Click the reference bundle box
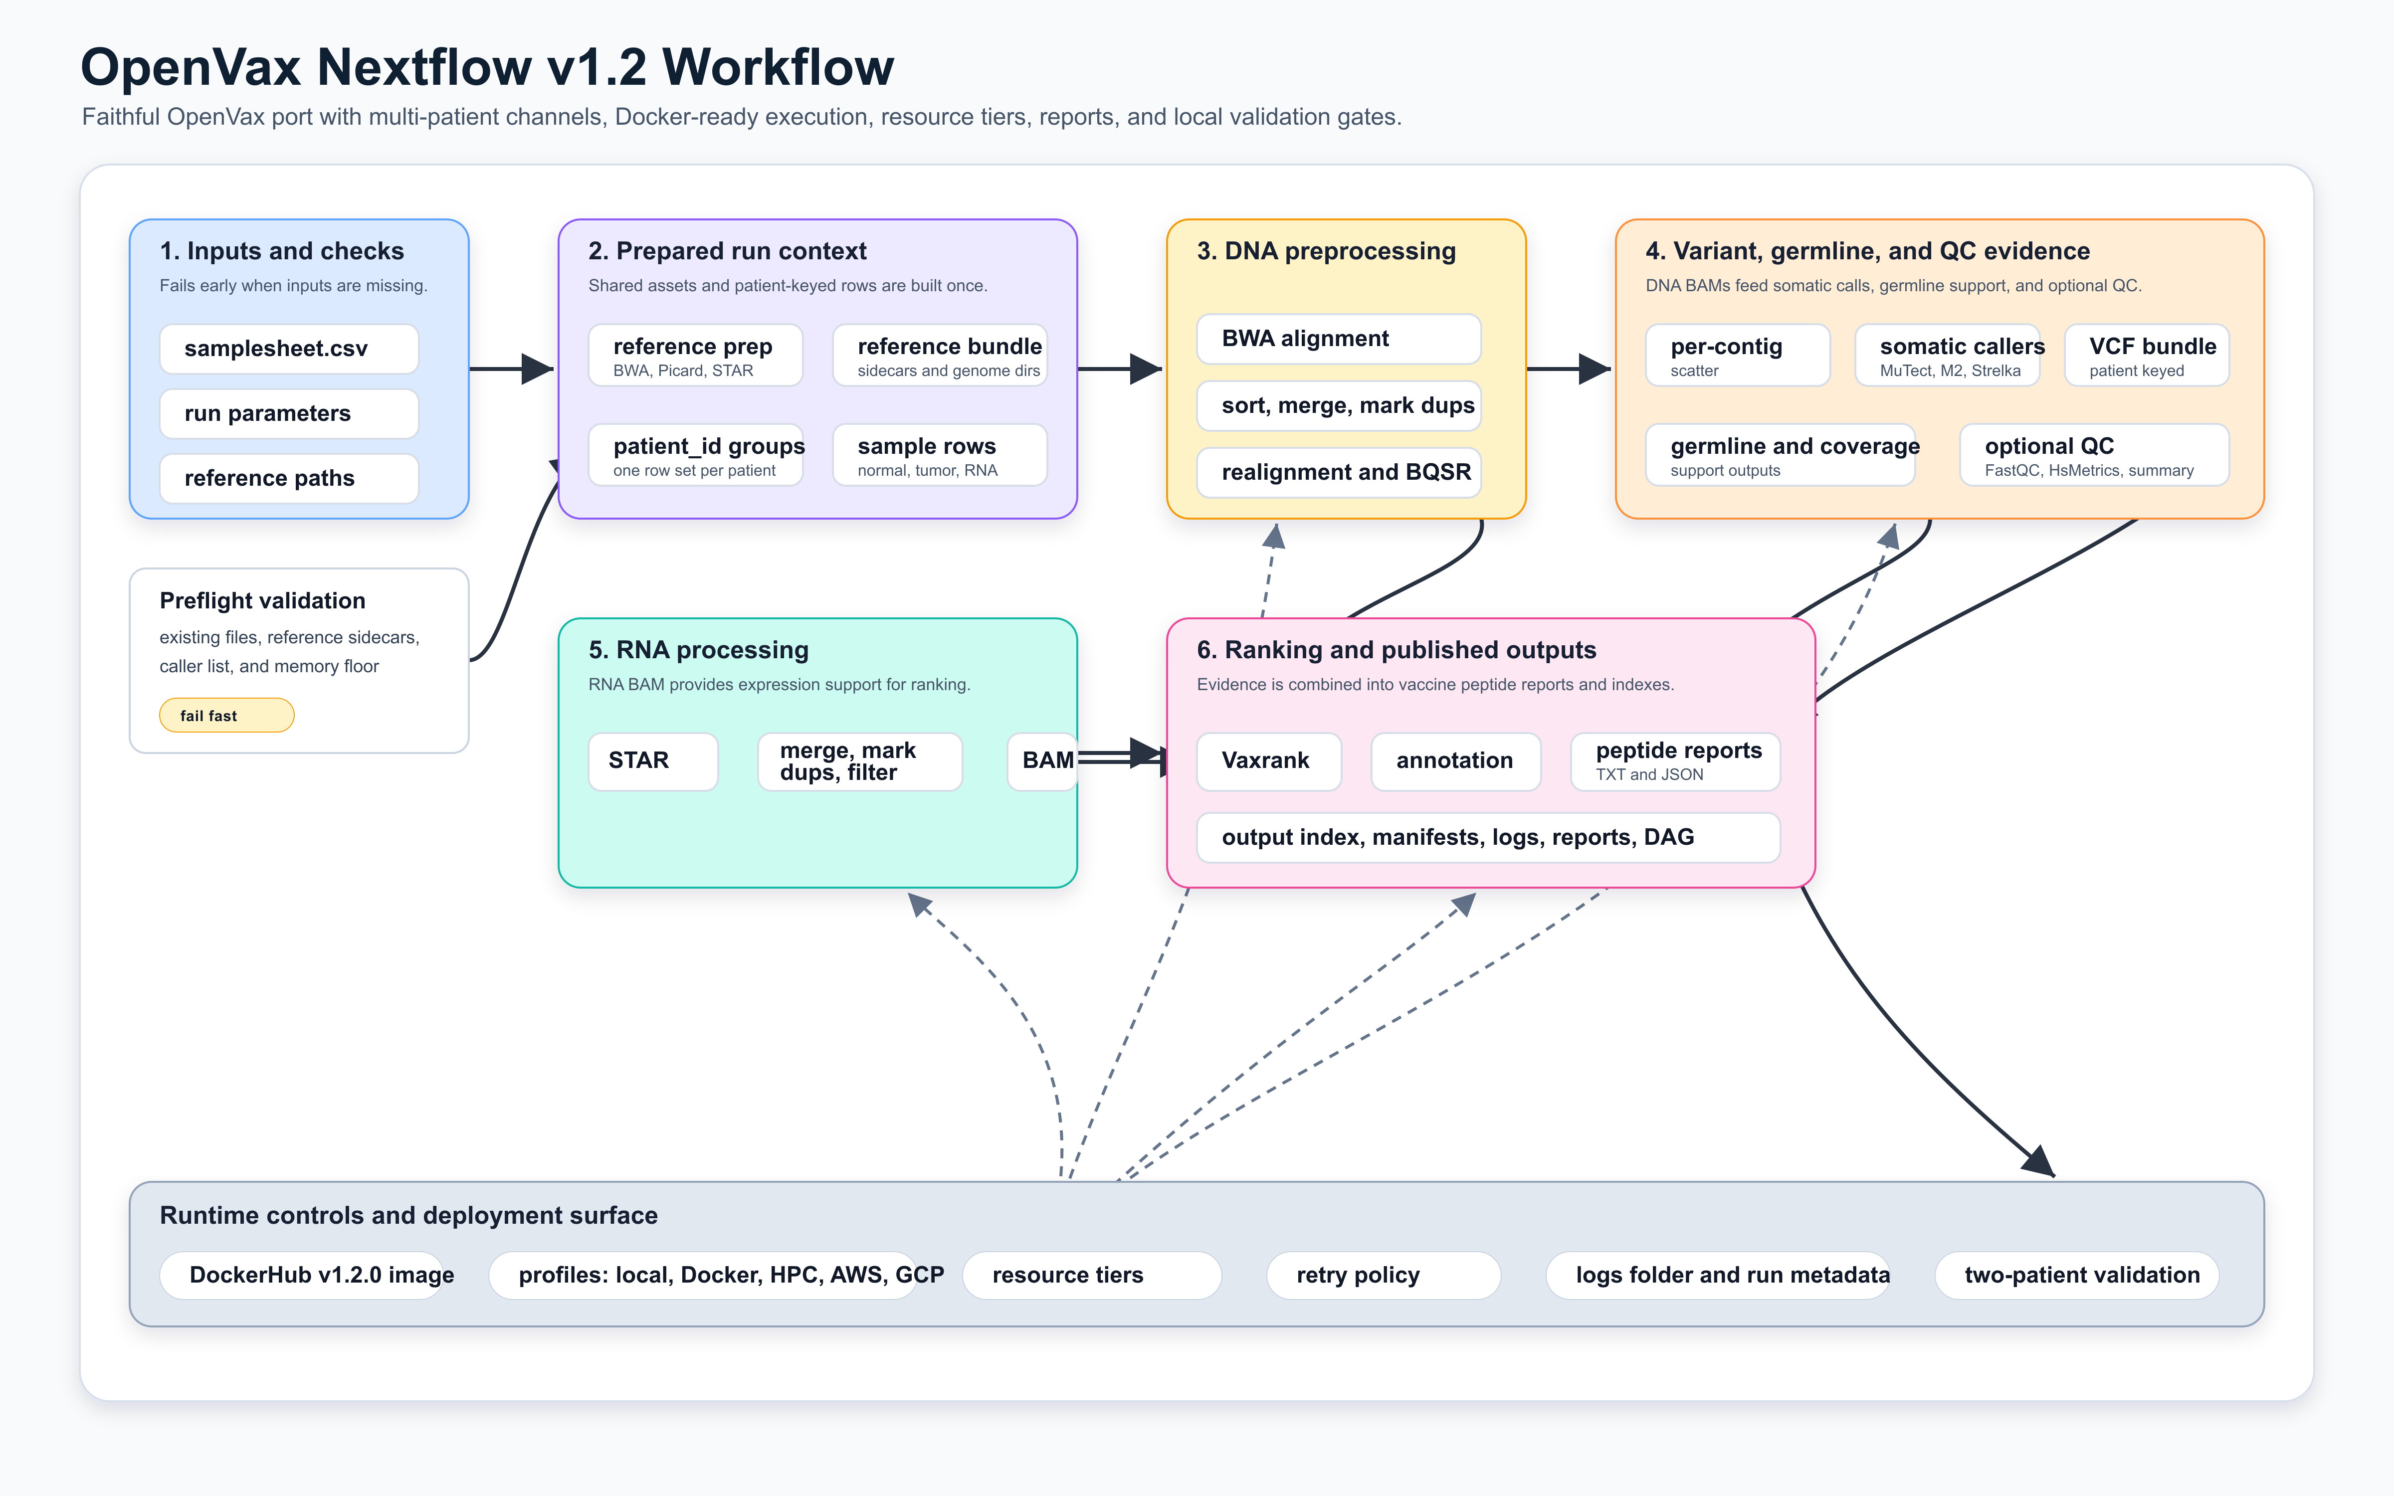 pos(940,355)
